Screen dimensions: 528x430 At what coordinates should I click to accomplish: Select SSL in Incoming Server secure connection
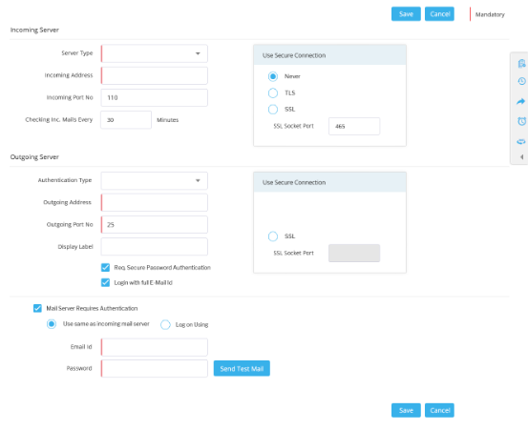click(x=273, y=110)
